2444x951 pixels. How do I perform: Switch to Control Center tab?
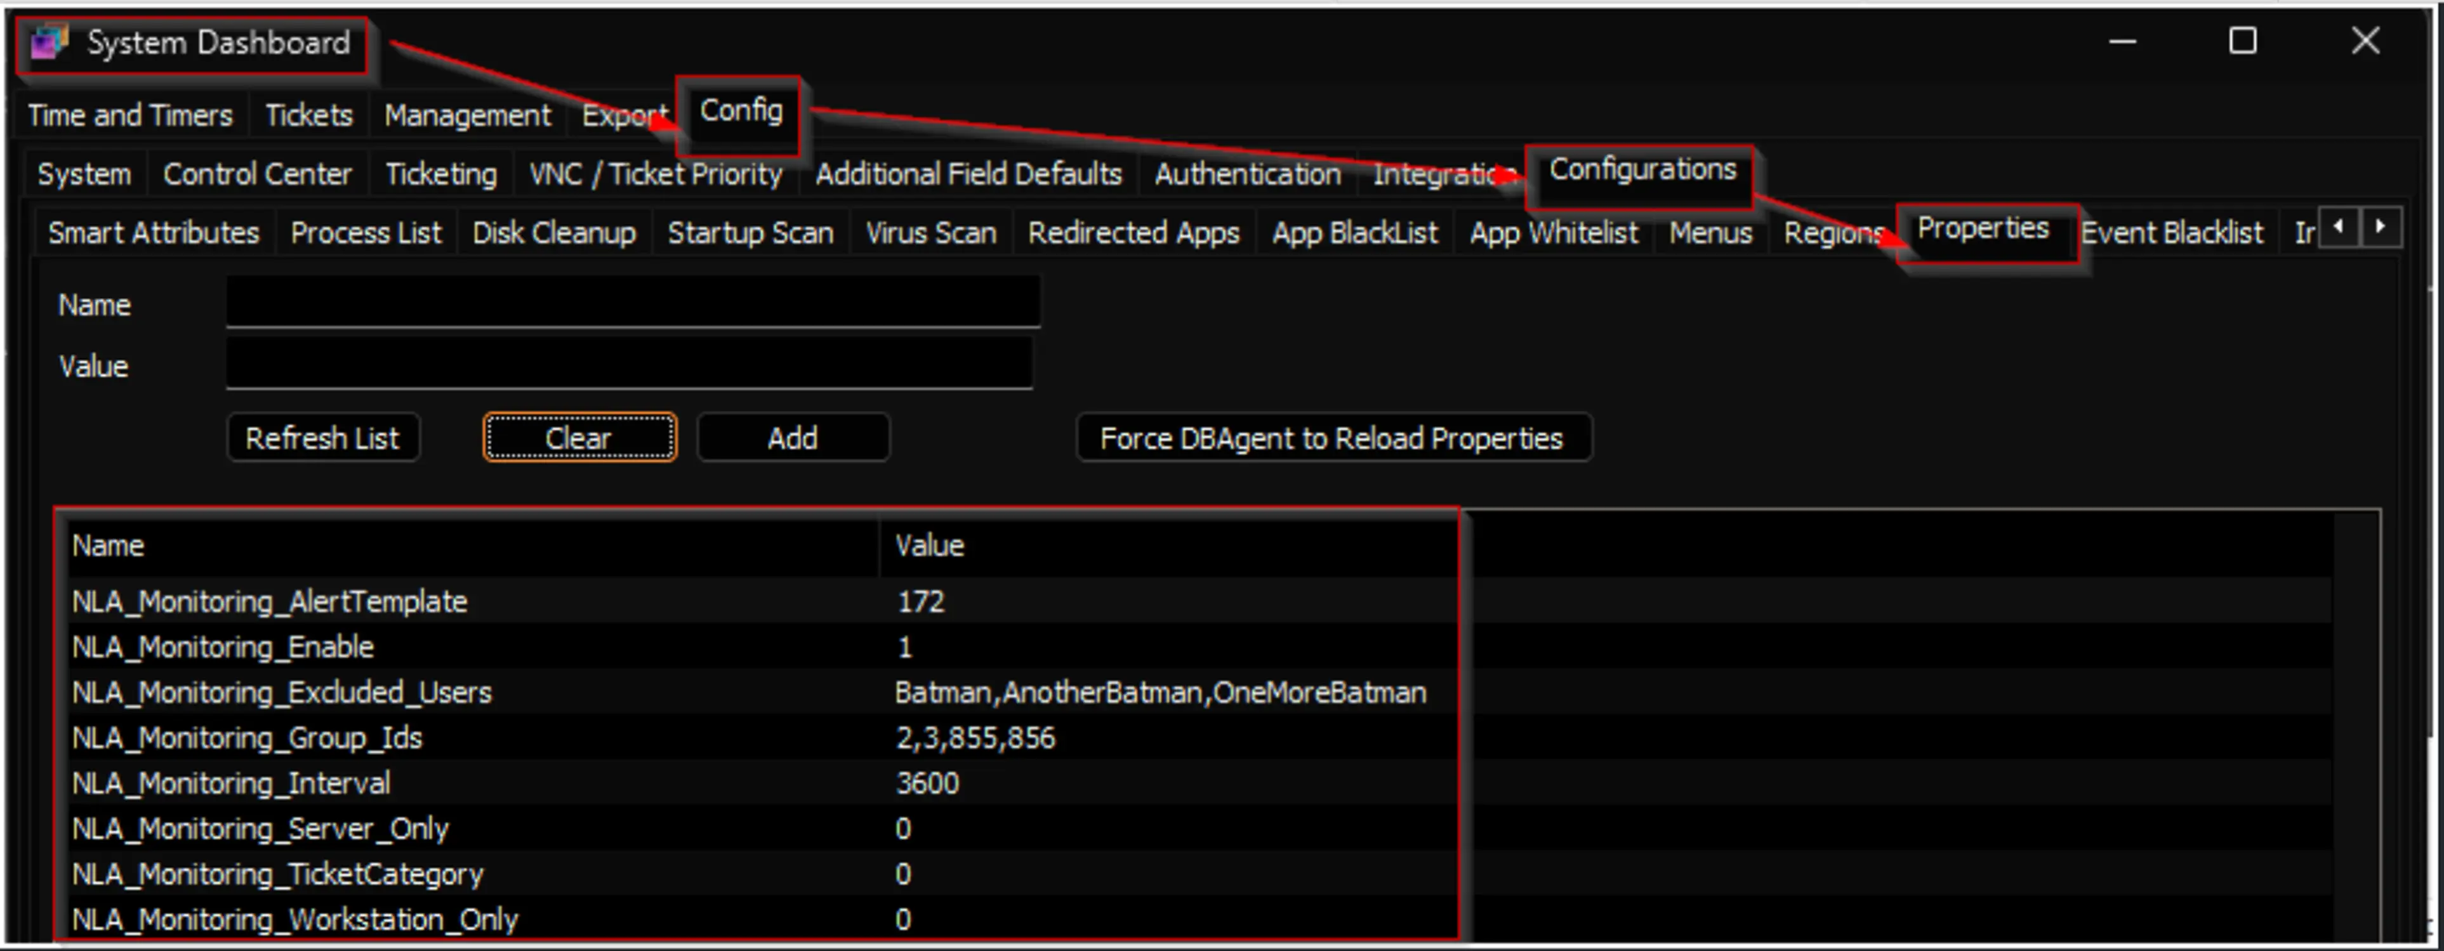257,174
